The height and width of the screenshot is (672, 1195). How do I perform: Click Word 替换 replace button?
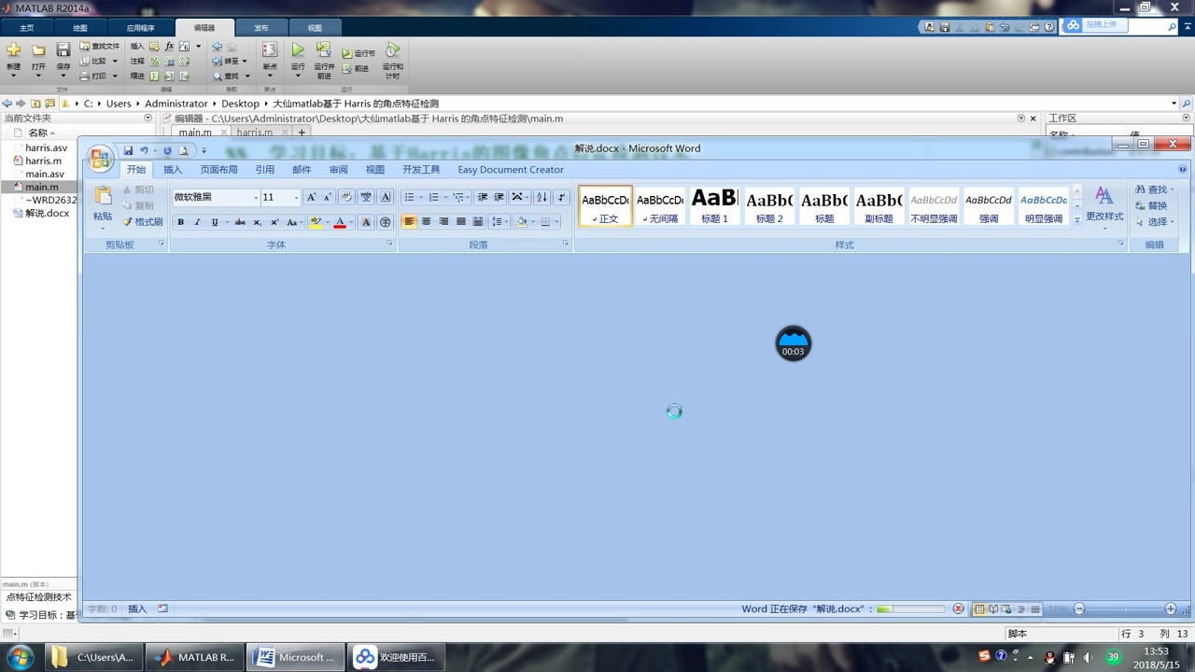click(x=1151, y=206)
